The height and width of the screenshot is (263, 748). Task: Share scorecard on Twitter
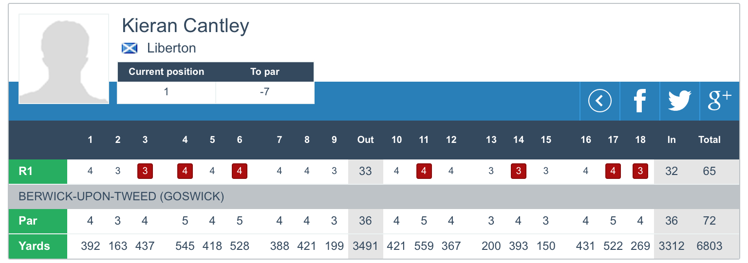(x=679, y=101)
